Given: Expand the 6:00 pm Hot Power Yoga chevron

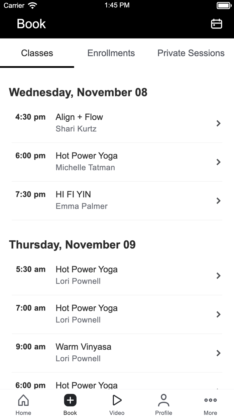Looking at the screenshot, I should [x=218, y=162].
